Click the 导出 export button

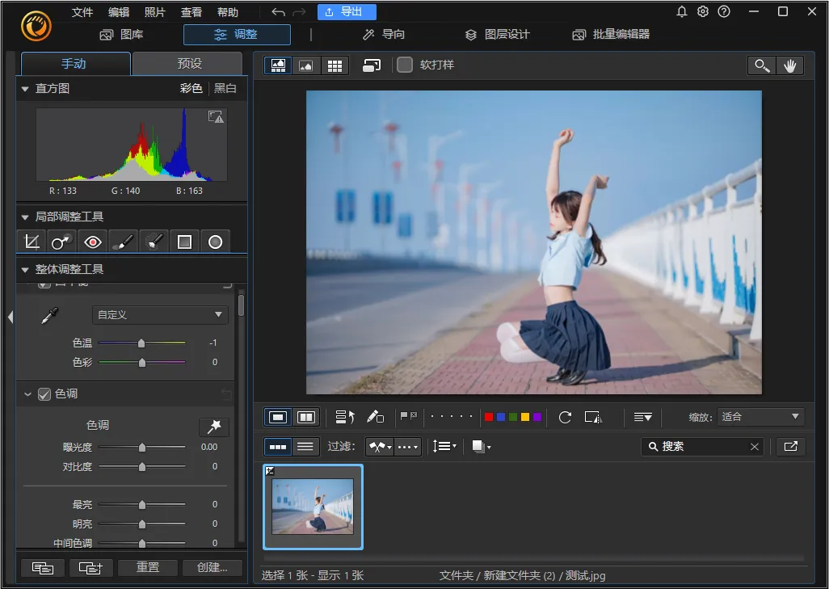click(x=346, y=12)
